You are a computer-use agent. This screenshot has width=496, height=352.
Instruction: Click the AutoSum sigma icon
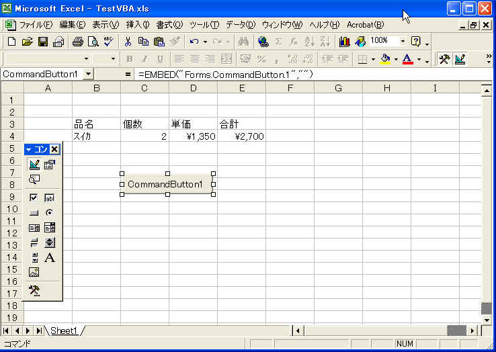(x=279, y=42)
